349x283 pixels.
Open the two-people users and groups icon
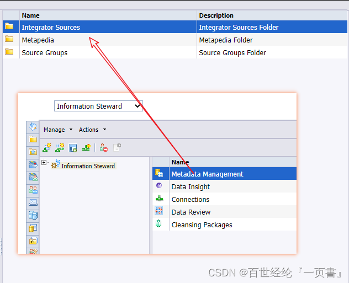pyautogui.click(x=33, y=190)
